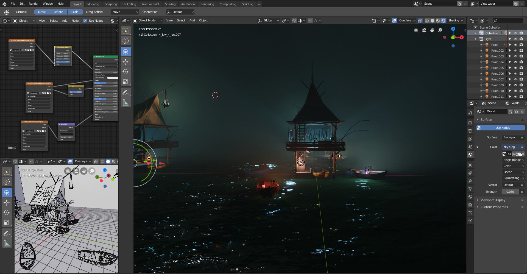Hide Point.005 light with eye icon

515,68
